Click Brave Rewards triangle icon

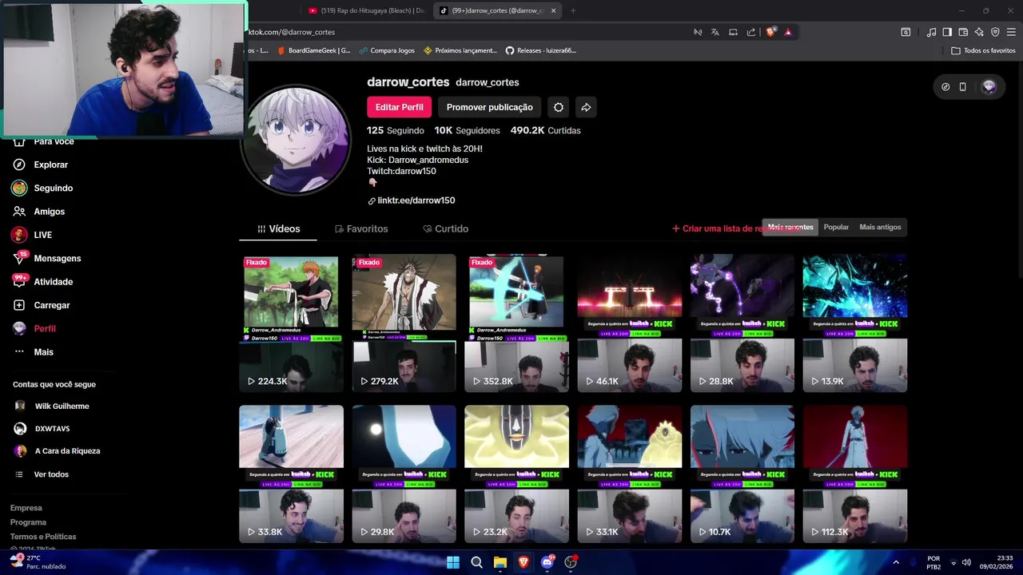tap(788, 32)
